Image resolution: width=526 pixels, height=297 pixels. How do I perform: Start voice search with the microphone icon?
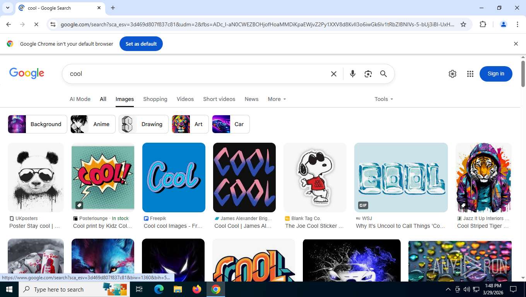[352, 74]
